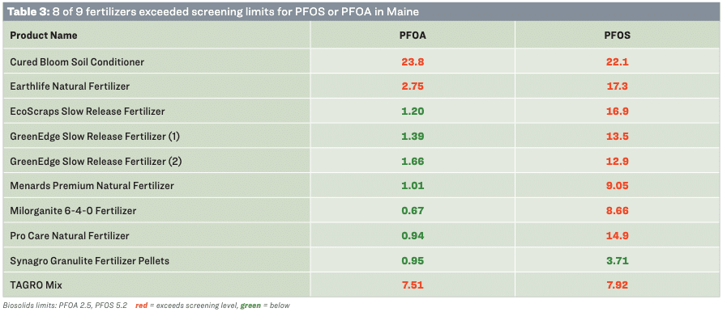
Task: Select Cured Bloom Soil Conditioner row name
Action: (x=77, y=61)
